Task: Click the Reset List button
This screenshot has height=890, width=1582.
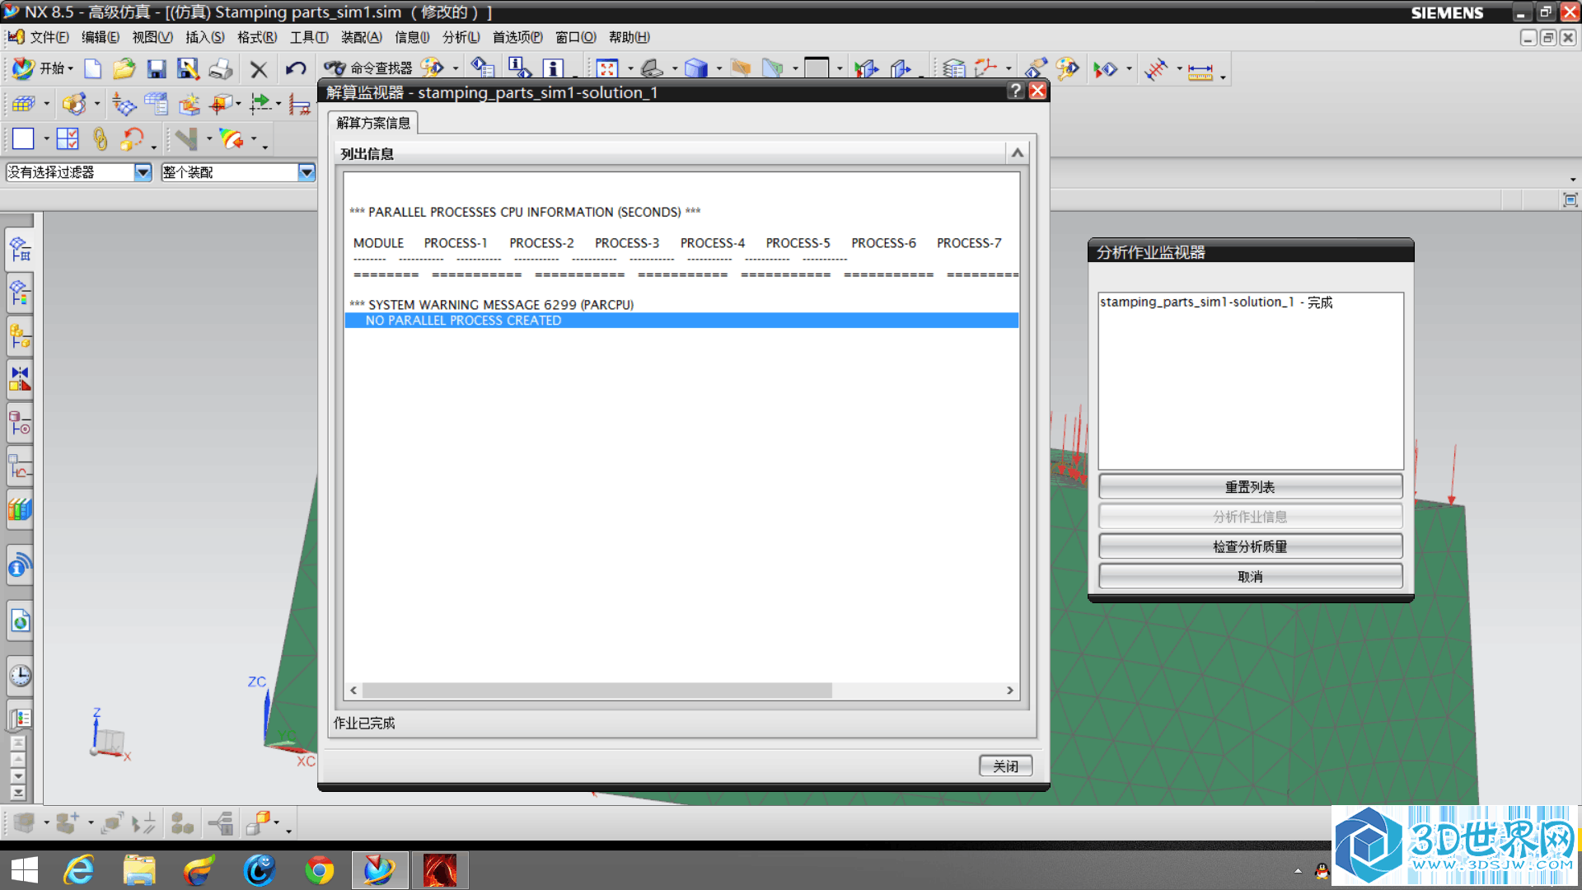Action: (x=1250, y=487)
